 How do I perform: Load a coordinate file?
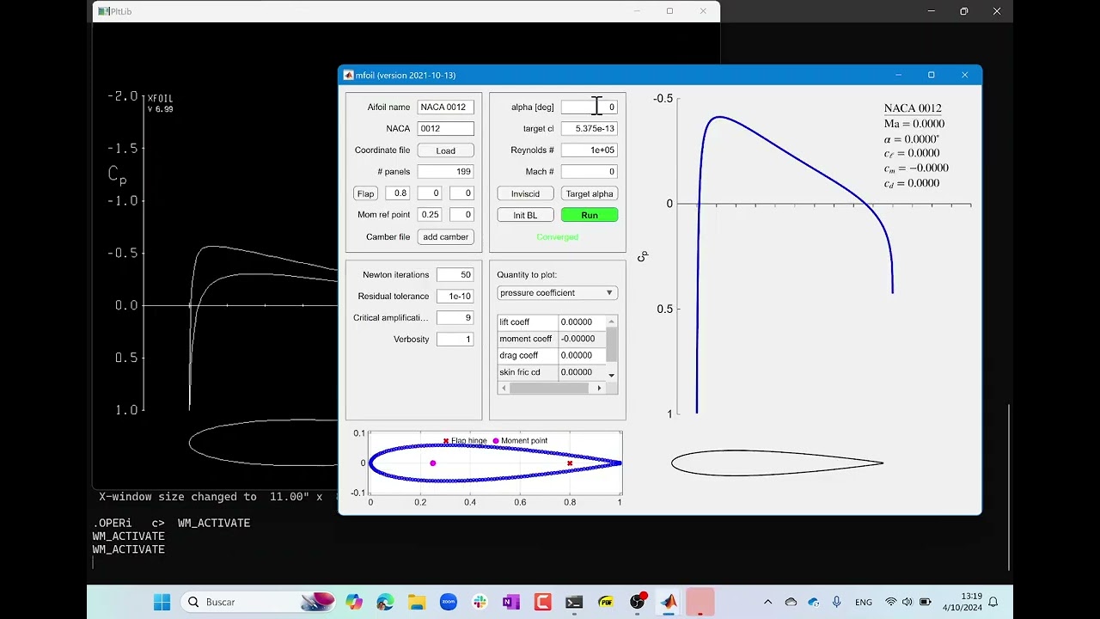445,150
